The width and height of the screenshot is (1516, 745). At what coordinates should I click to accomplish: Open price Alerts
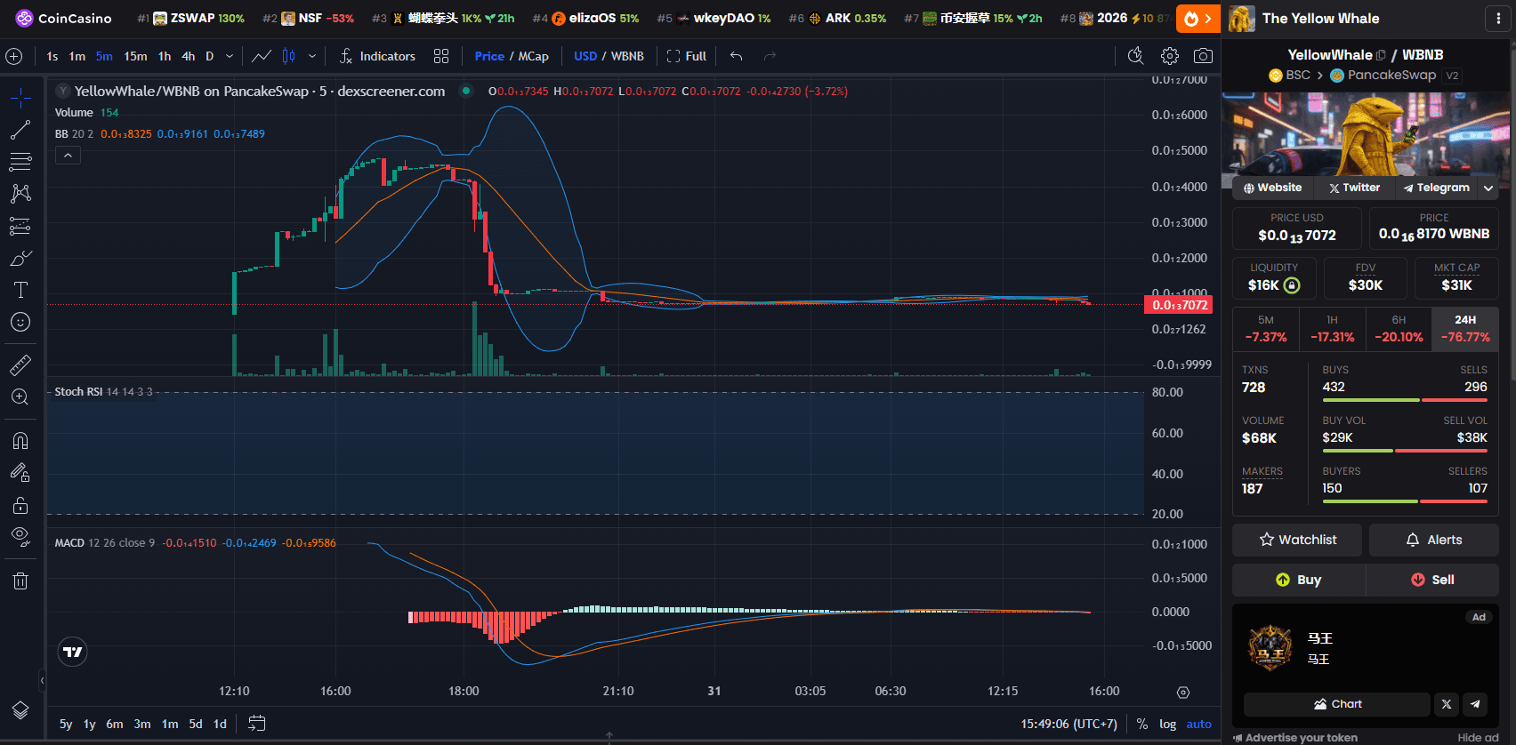tap(1434, 540)
